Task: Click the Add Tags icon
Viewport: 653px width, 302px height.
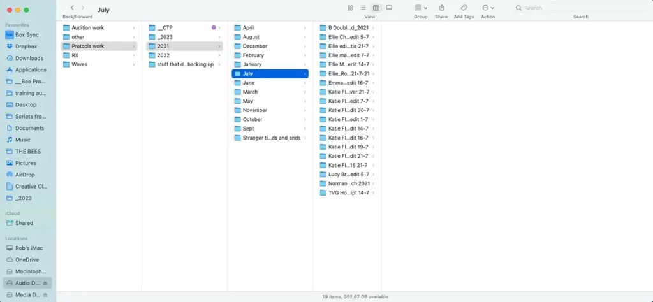Action: pos(464,8)
